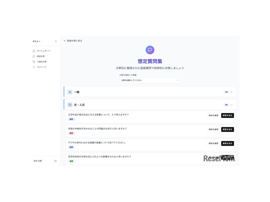
Task: Click 解答を練習 for the 言語の多様性 question
Action: [x=213, y=129]
